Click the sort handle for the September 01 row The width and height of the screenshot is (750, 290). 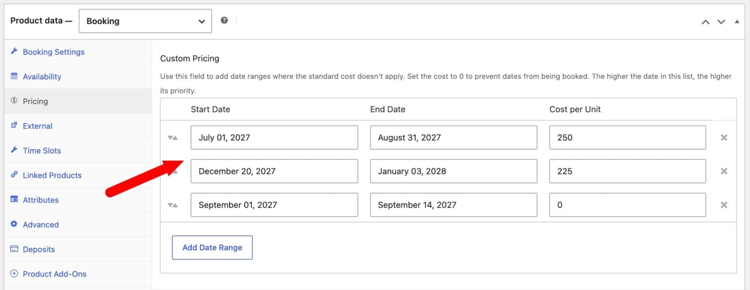point(173,205)
